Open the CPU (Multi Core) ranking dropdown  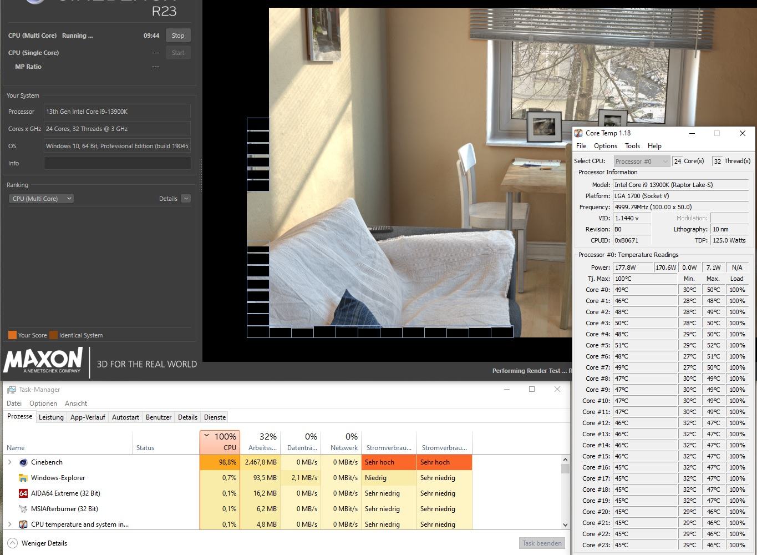[42, 199]
